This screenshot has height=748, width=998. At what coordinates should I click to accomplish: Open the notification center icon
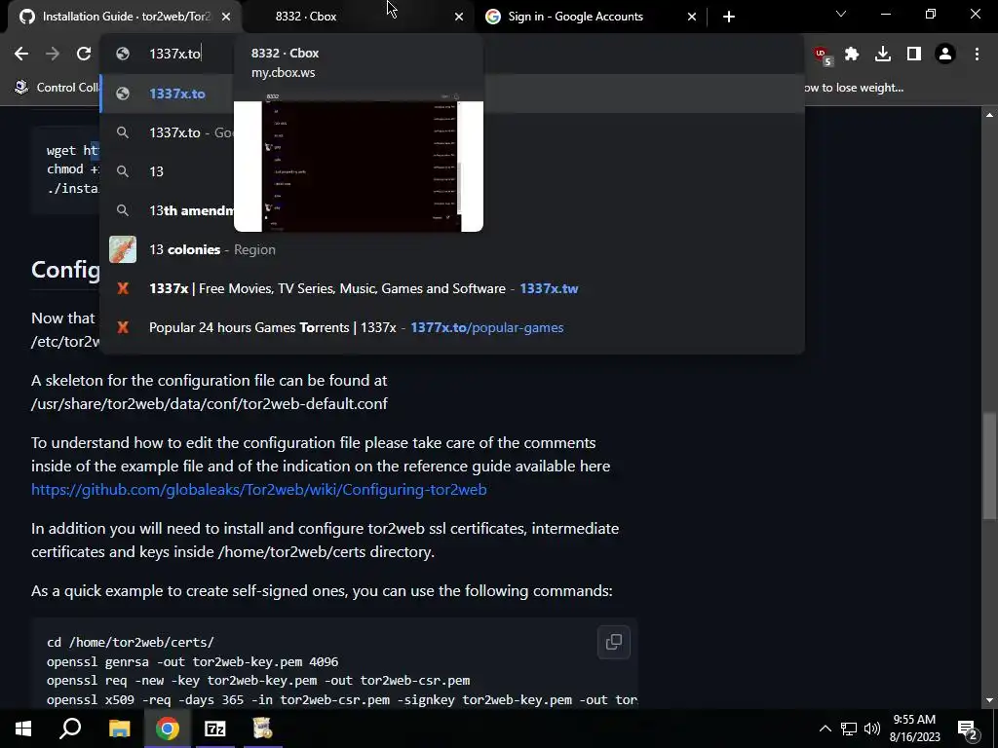968,729
